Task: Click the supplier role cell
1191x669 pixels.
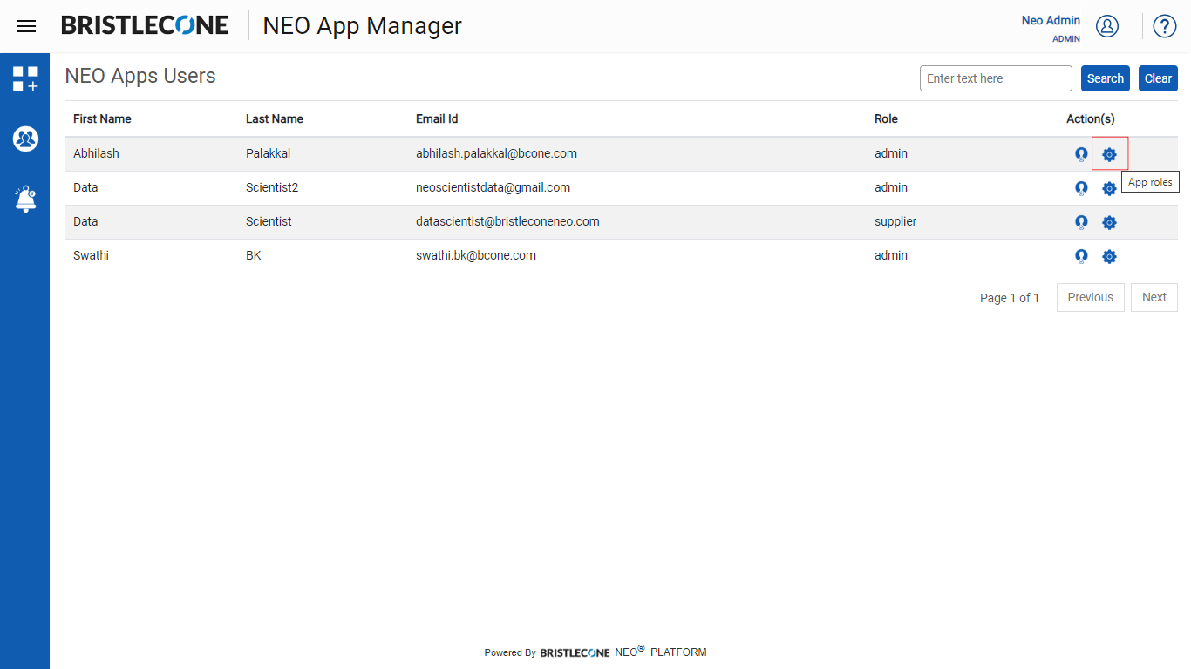Action: (x=895, y=221)
